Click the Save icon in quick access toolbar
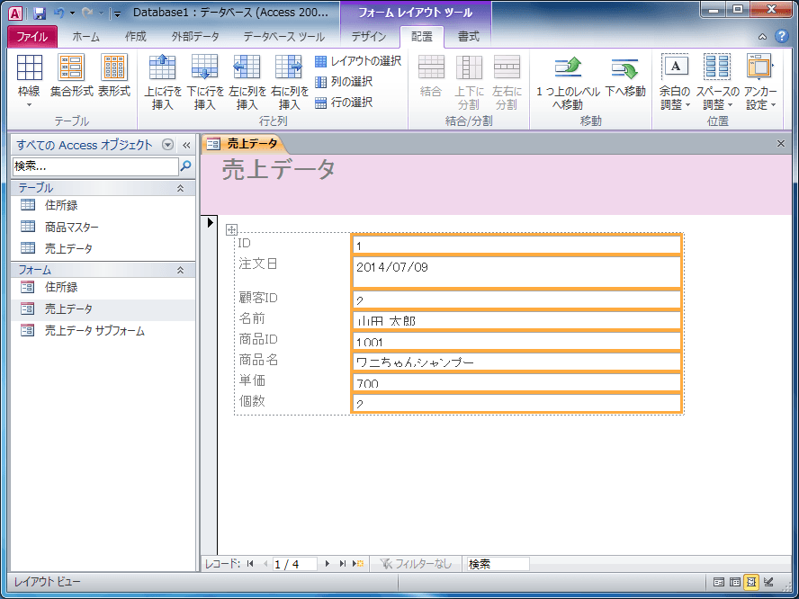799x599 pixels. 40,13
